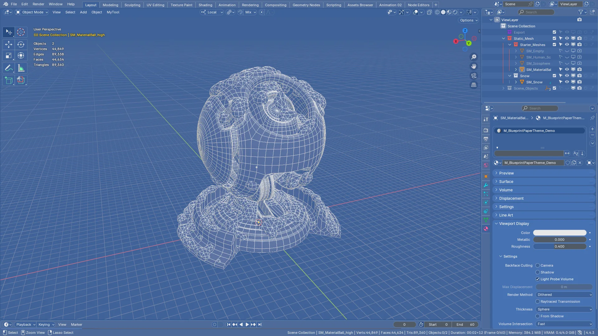Select the Add Cube tool
The image size is (598, 336).
[x=9, y=80]
